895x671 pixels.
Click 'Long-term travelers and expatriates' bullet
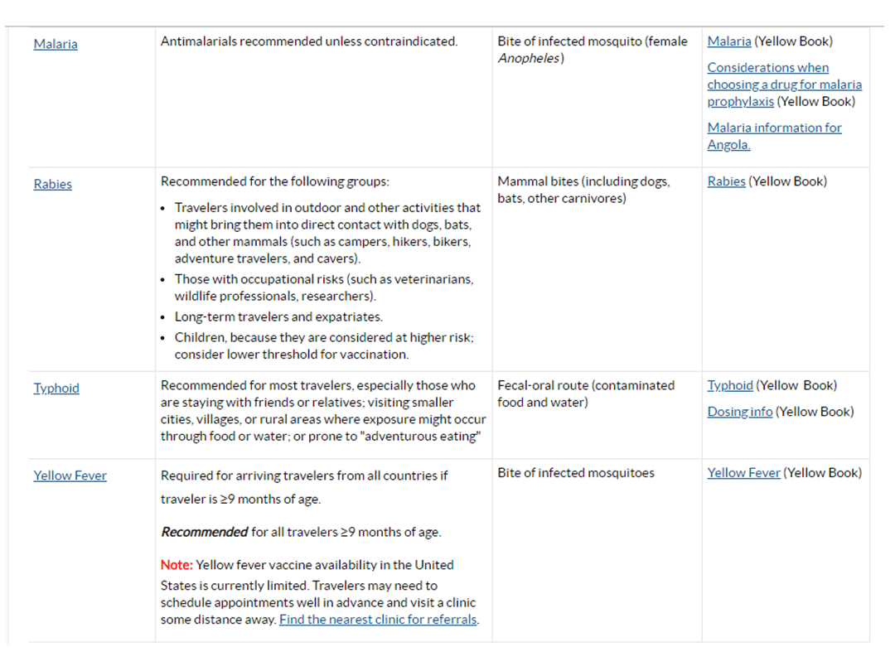(x=278, y=316)
